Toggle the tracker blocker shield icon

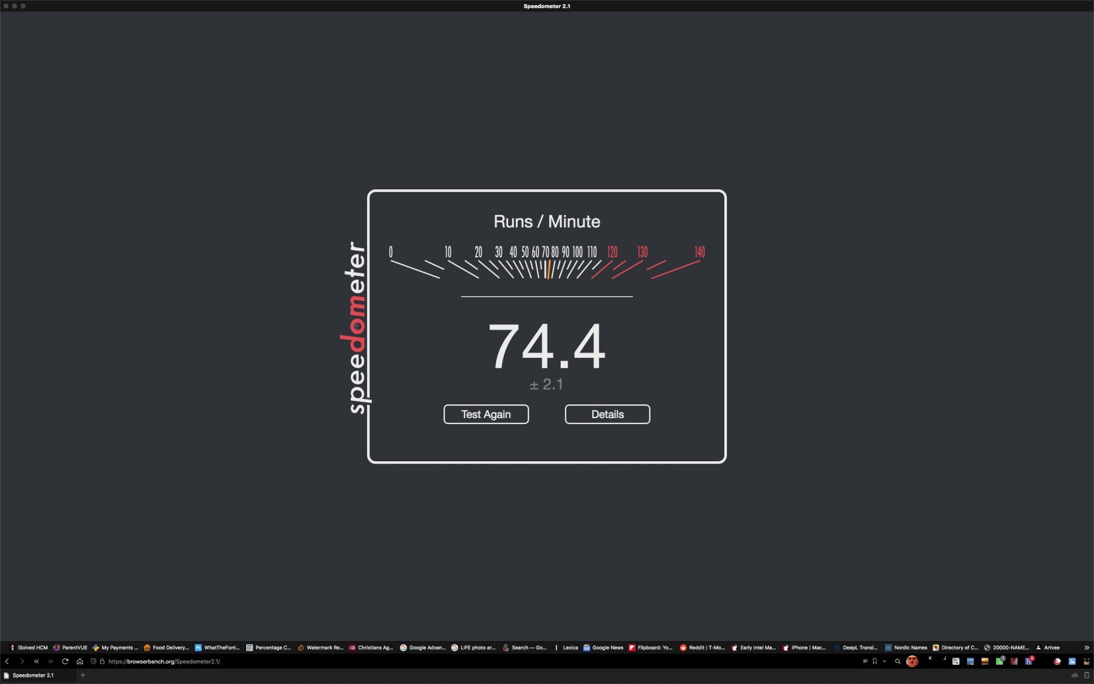[94, 662]
